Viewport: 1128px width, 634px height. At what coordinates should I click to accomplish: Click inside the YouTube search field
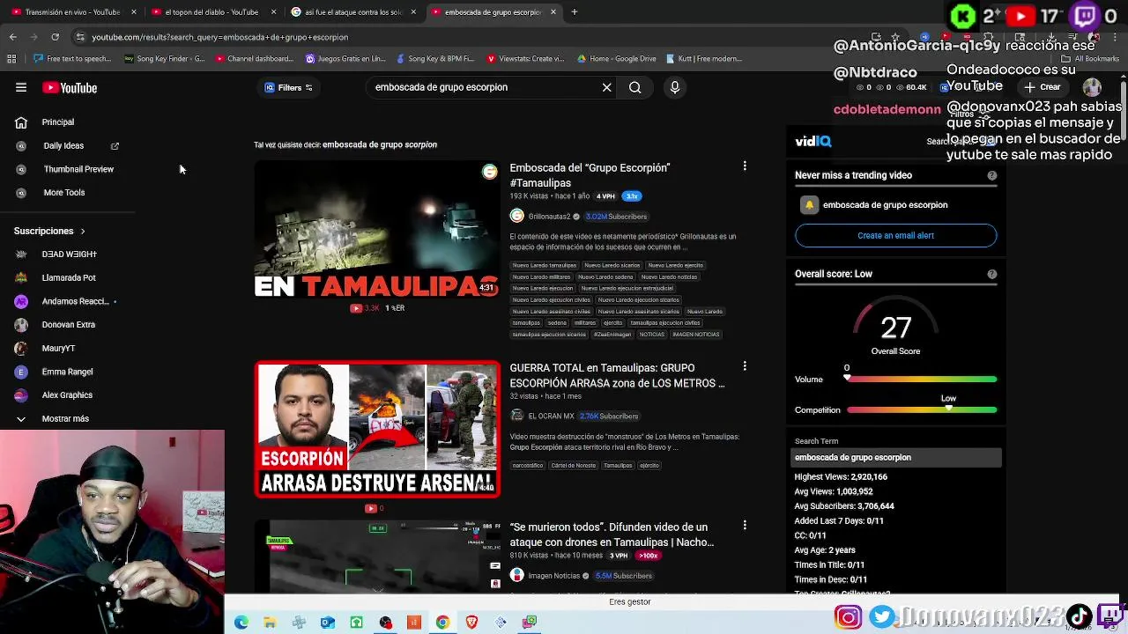click(483, 87)
